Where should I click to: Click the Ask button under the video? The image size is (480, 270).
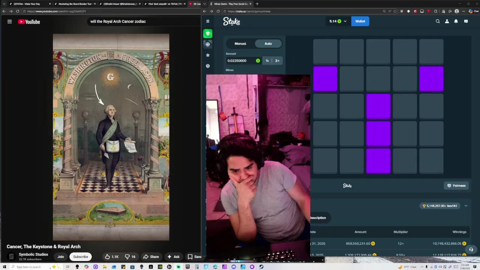pos(173,257)
